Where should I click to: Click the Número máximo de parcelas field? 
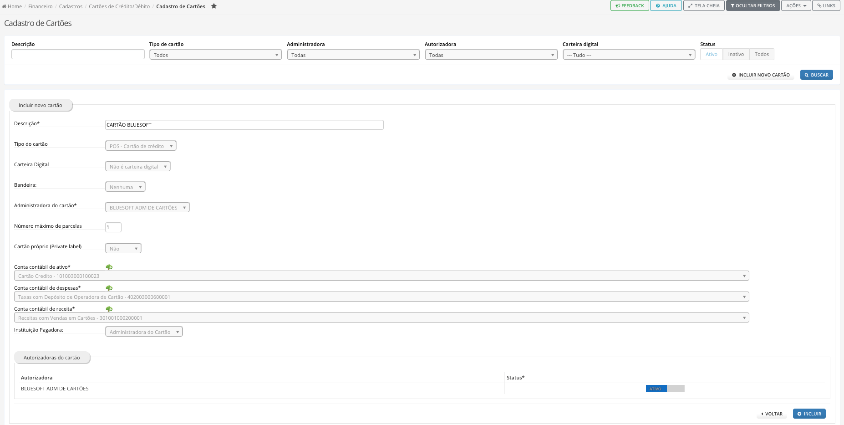pyautogui.click(x=113, y=227)
